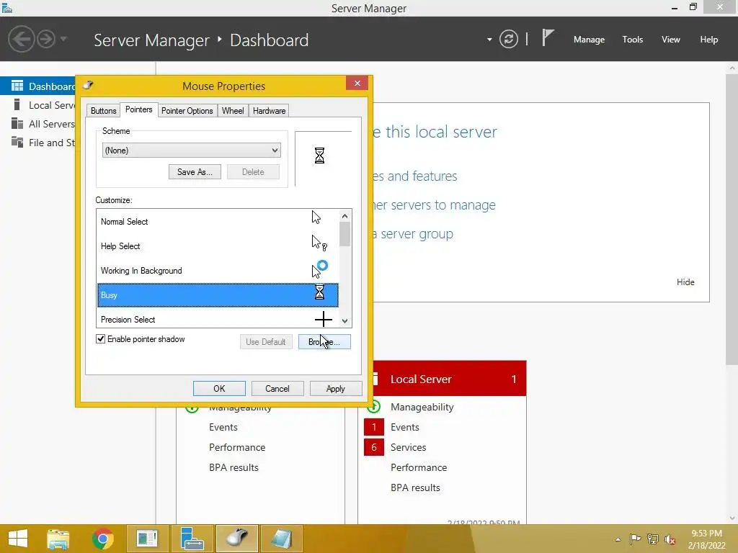
Task: Click the Busy hourglass icon in list
Action: tap(319, 292)
